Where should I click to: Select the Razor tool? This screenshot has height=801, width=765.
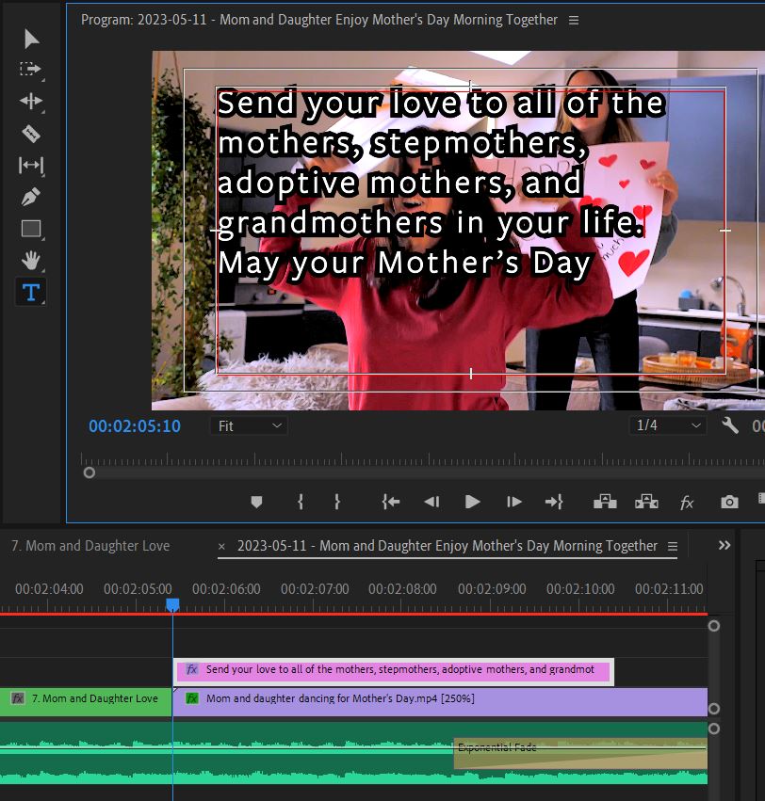(31, 134)
